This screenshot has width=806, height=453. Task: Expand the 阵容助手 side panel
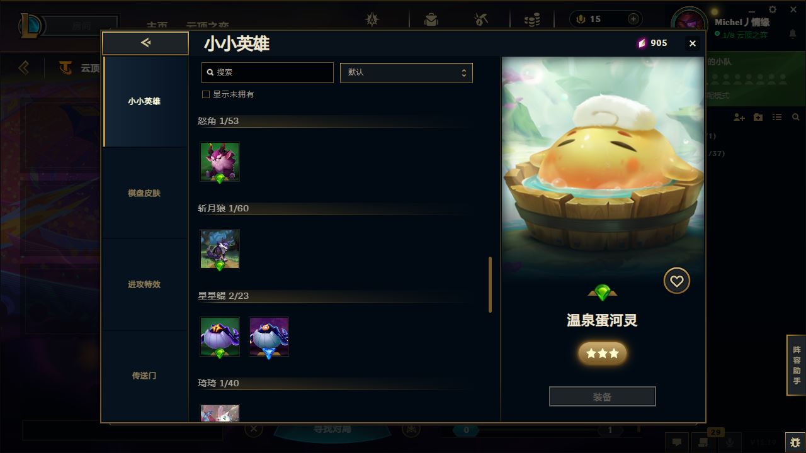(x=797, y=366)
